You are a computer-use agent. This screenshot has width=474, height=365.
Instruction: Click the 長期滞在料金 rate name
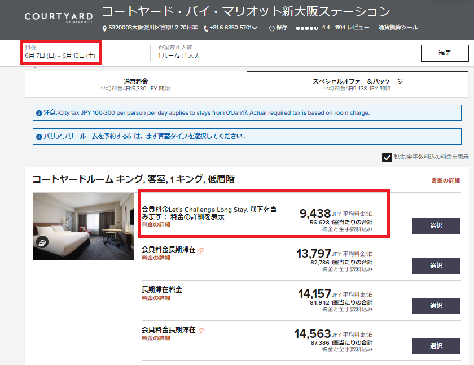click(x=162, y=290)
